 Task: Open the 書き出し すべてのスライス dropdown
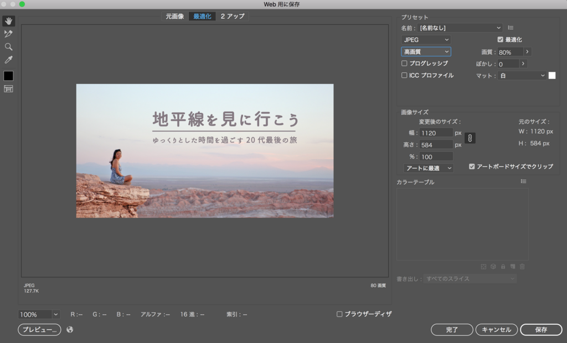tap(470, 278)
